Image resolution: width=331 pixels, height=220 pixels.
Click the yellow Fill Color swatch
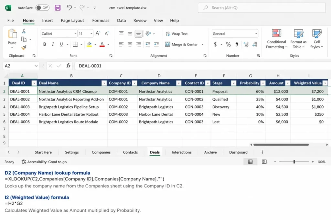click(89, 44)
